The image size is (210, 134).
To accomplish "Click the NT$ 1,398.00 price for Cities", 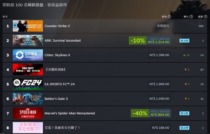I will coord(159,55).
